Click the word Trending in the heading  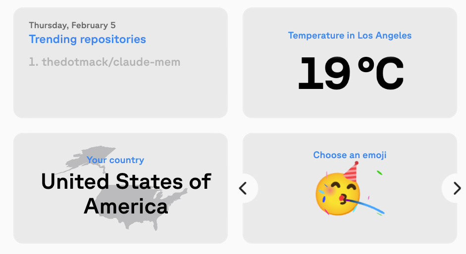coord(52,39)
